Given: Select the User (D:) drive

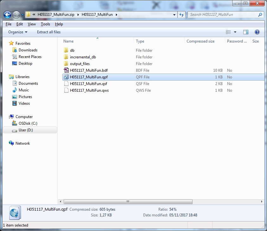Looking at the screenshot, I should [30, 130].
